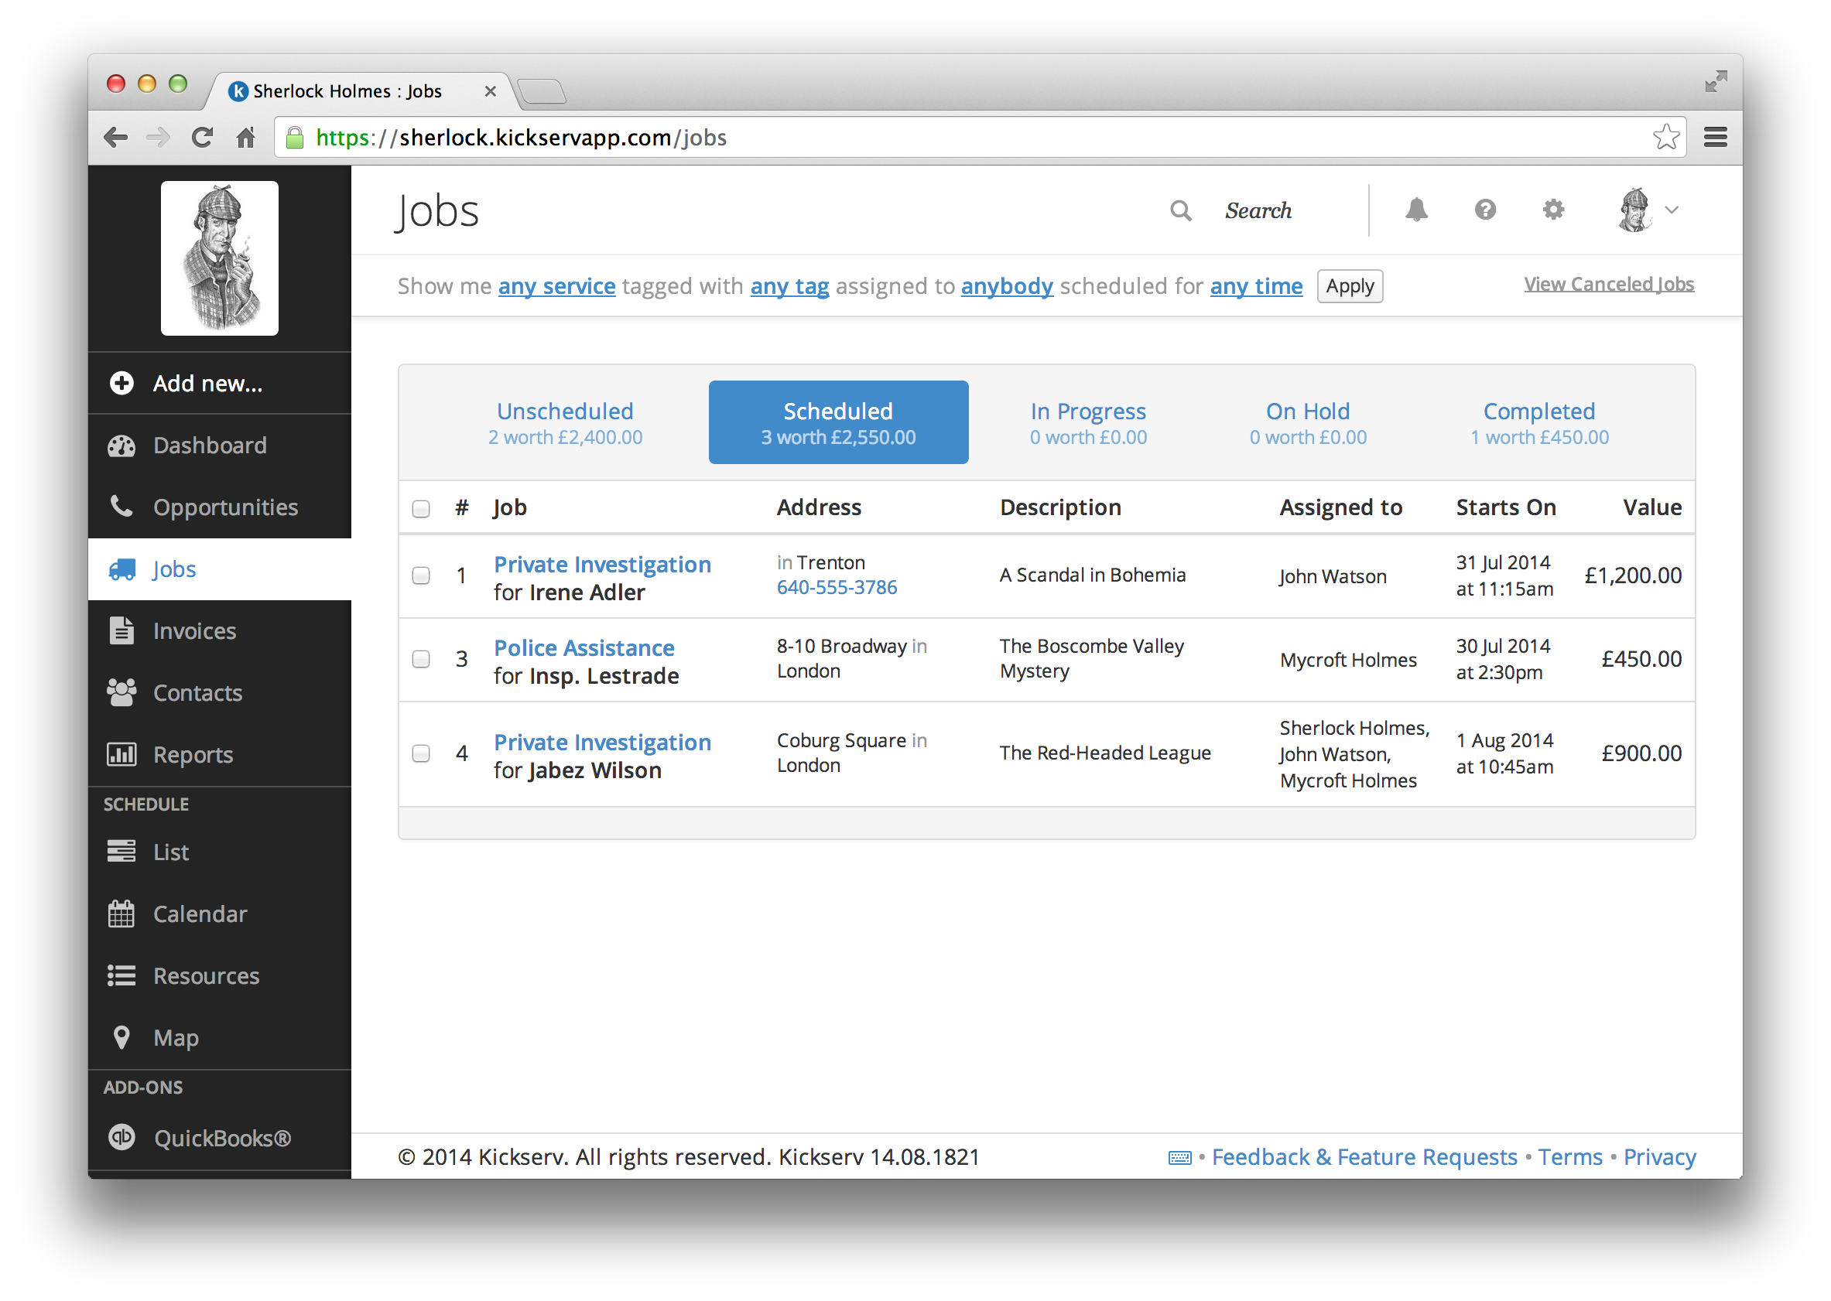The height and width of the screenshot is (1301, 1831).
Task: Open the 'any service' filter dropdown
Action: click(557, 286)
